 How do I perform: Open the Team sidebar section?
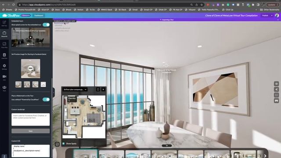[x=4, y=88]
